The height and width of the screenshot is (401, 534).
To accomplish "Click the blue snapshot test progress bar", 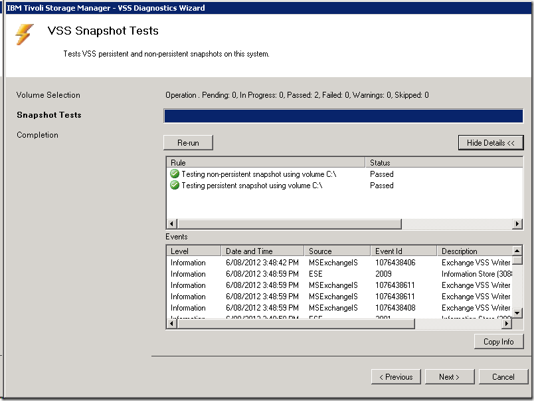I will (343, 116).
